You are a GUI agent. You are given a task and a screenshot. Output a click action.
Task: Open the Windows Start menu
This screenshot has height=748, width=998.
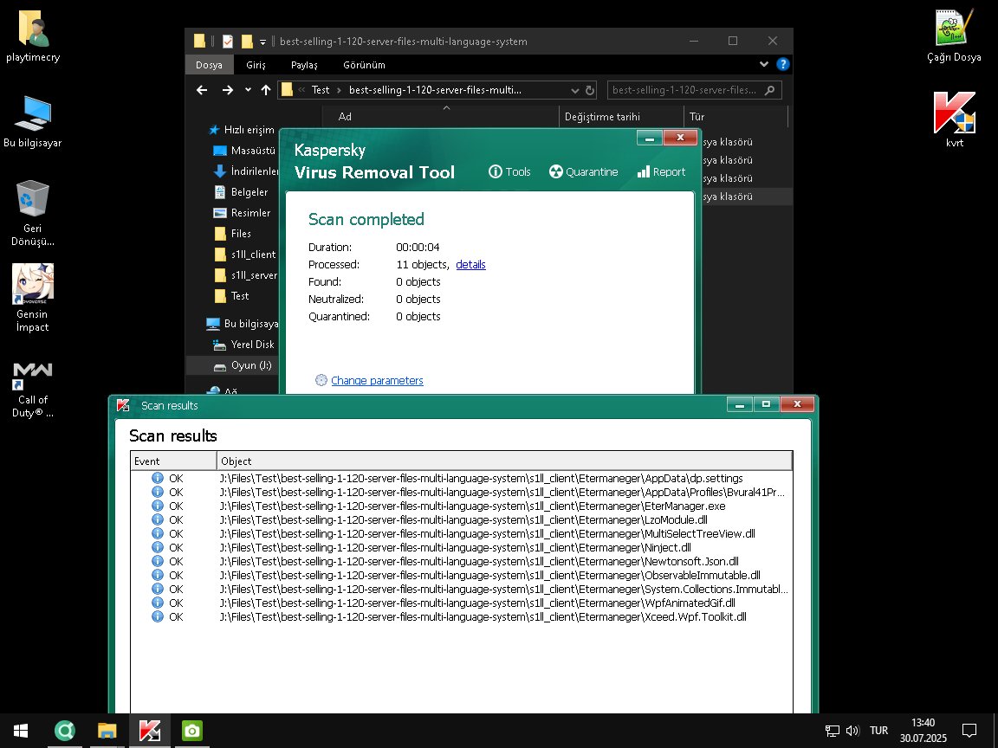[x=20, y=732]
